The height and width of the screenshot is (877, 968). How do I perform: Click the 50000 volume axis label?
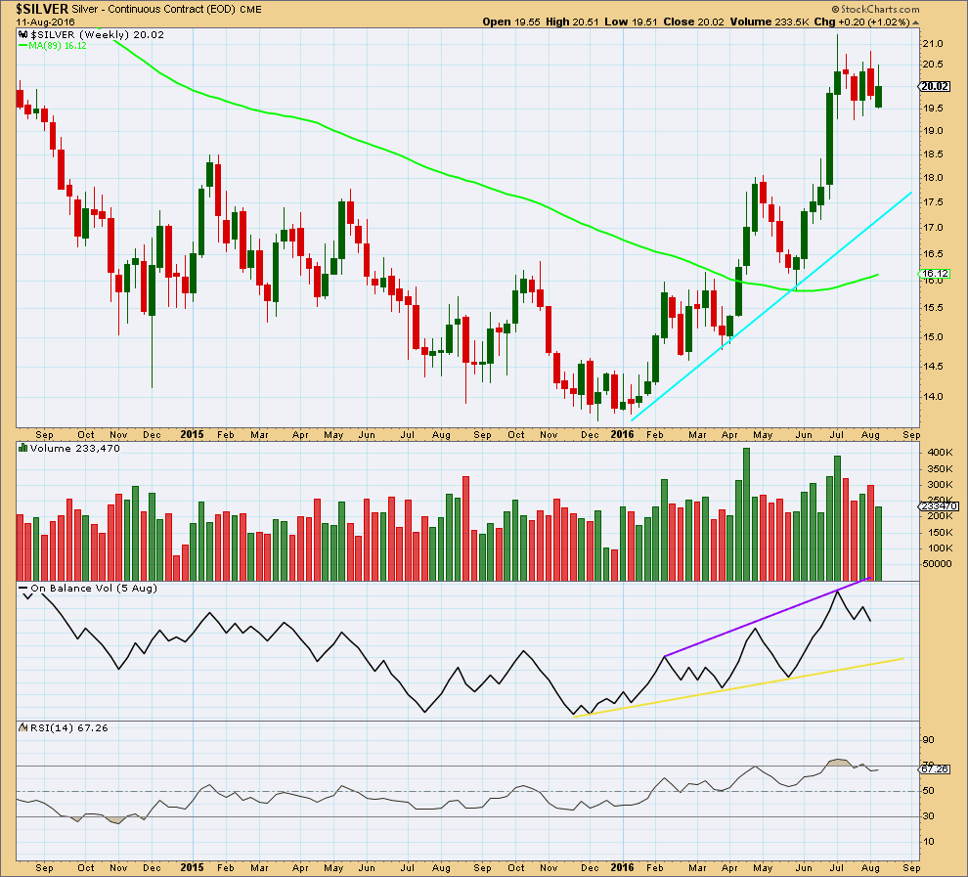939,563
